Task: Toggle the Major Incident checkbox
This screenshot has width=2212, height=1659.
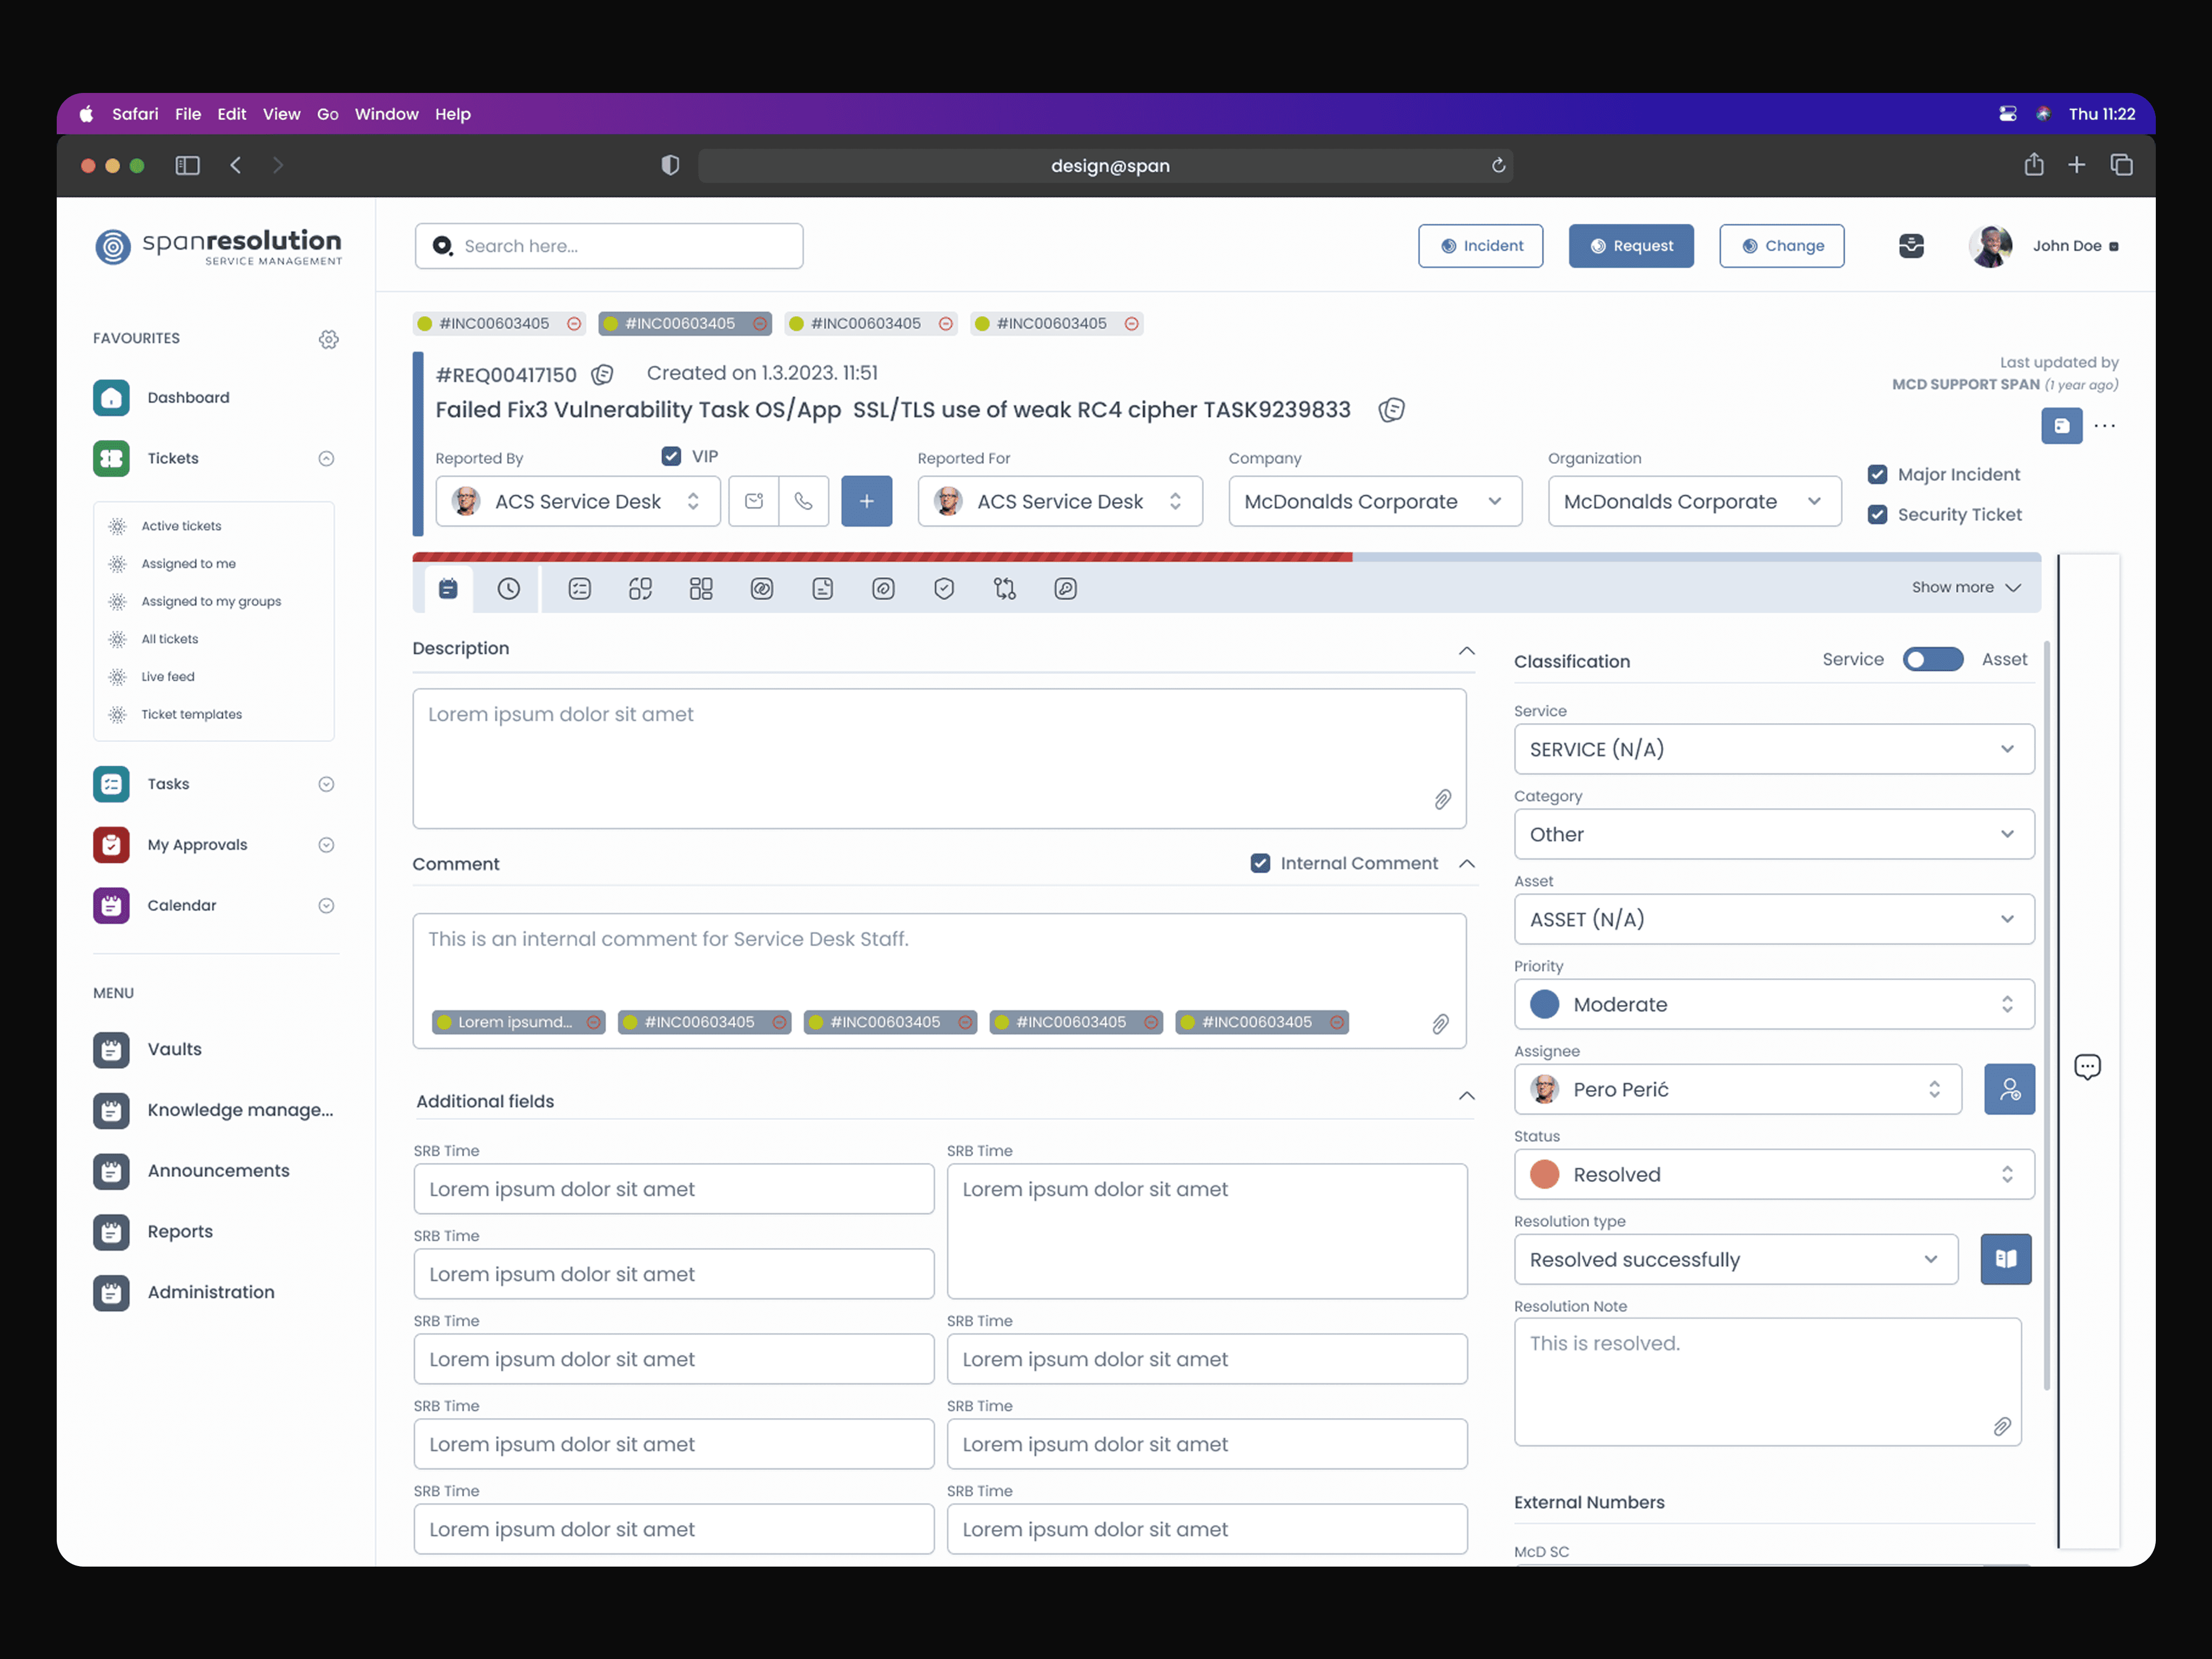Action: point(1877,474)
